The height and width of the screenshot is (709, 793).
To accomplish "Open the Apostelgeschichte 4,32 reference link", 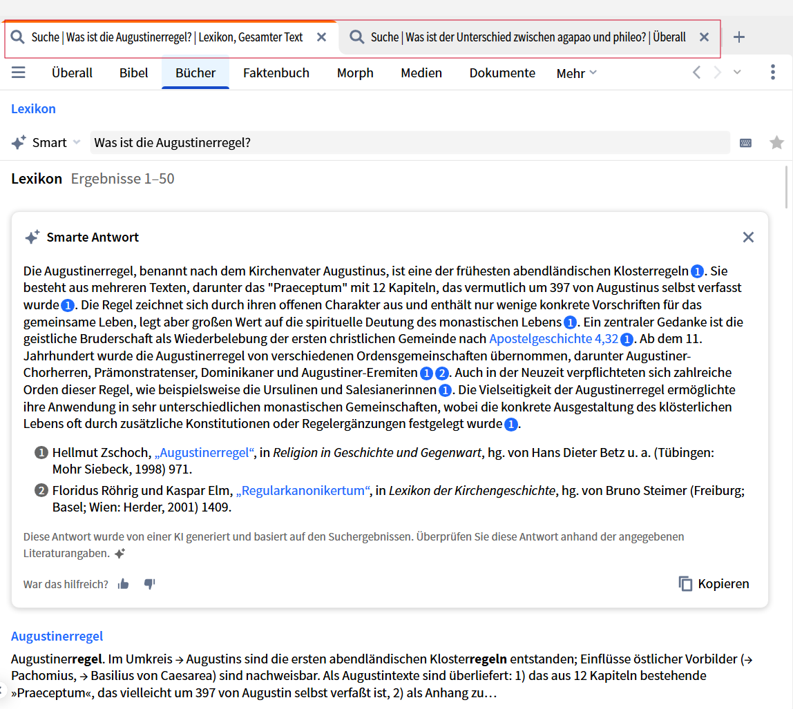I will coord(553,338).
